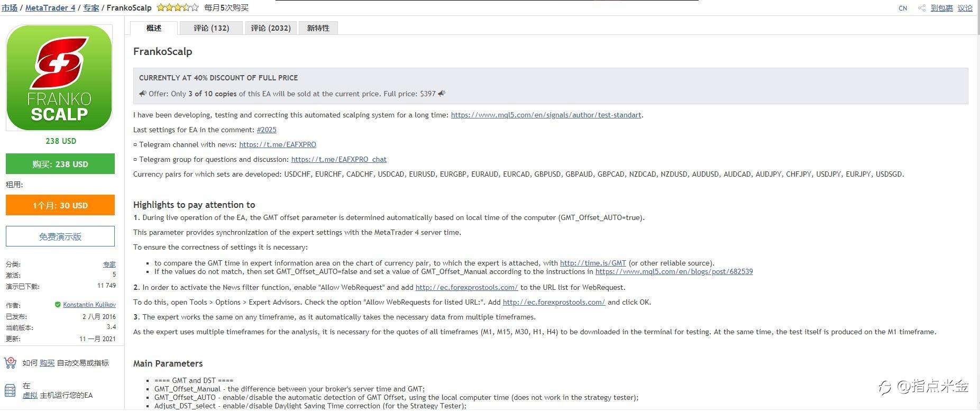
Task: Open the t.me/EAFXPRO Telegram channel link
Action: coord(278,144)
